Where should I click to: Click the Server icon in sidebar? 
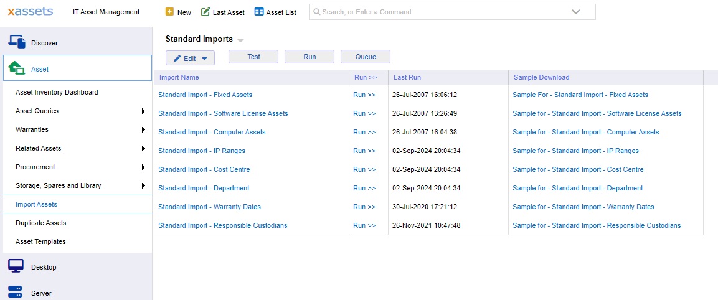[16, 291]
